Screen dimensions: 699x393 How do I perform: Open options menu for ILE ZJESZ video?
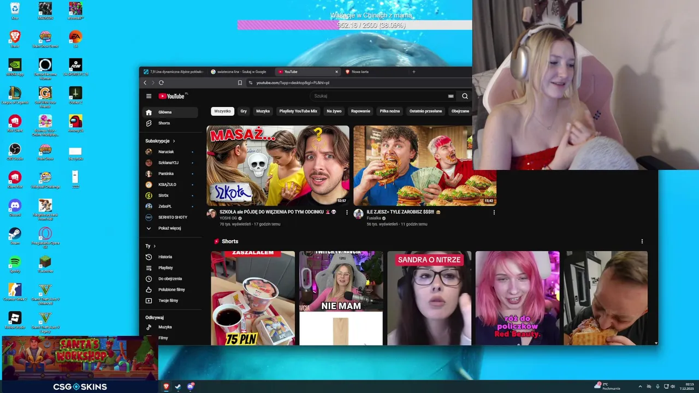point(494,212)
